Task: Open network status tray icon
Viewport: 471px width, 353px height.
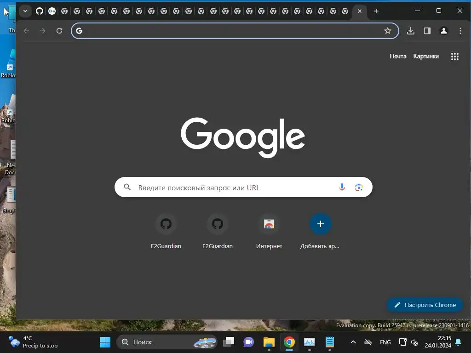Action: coord(402,342)
